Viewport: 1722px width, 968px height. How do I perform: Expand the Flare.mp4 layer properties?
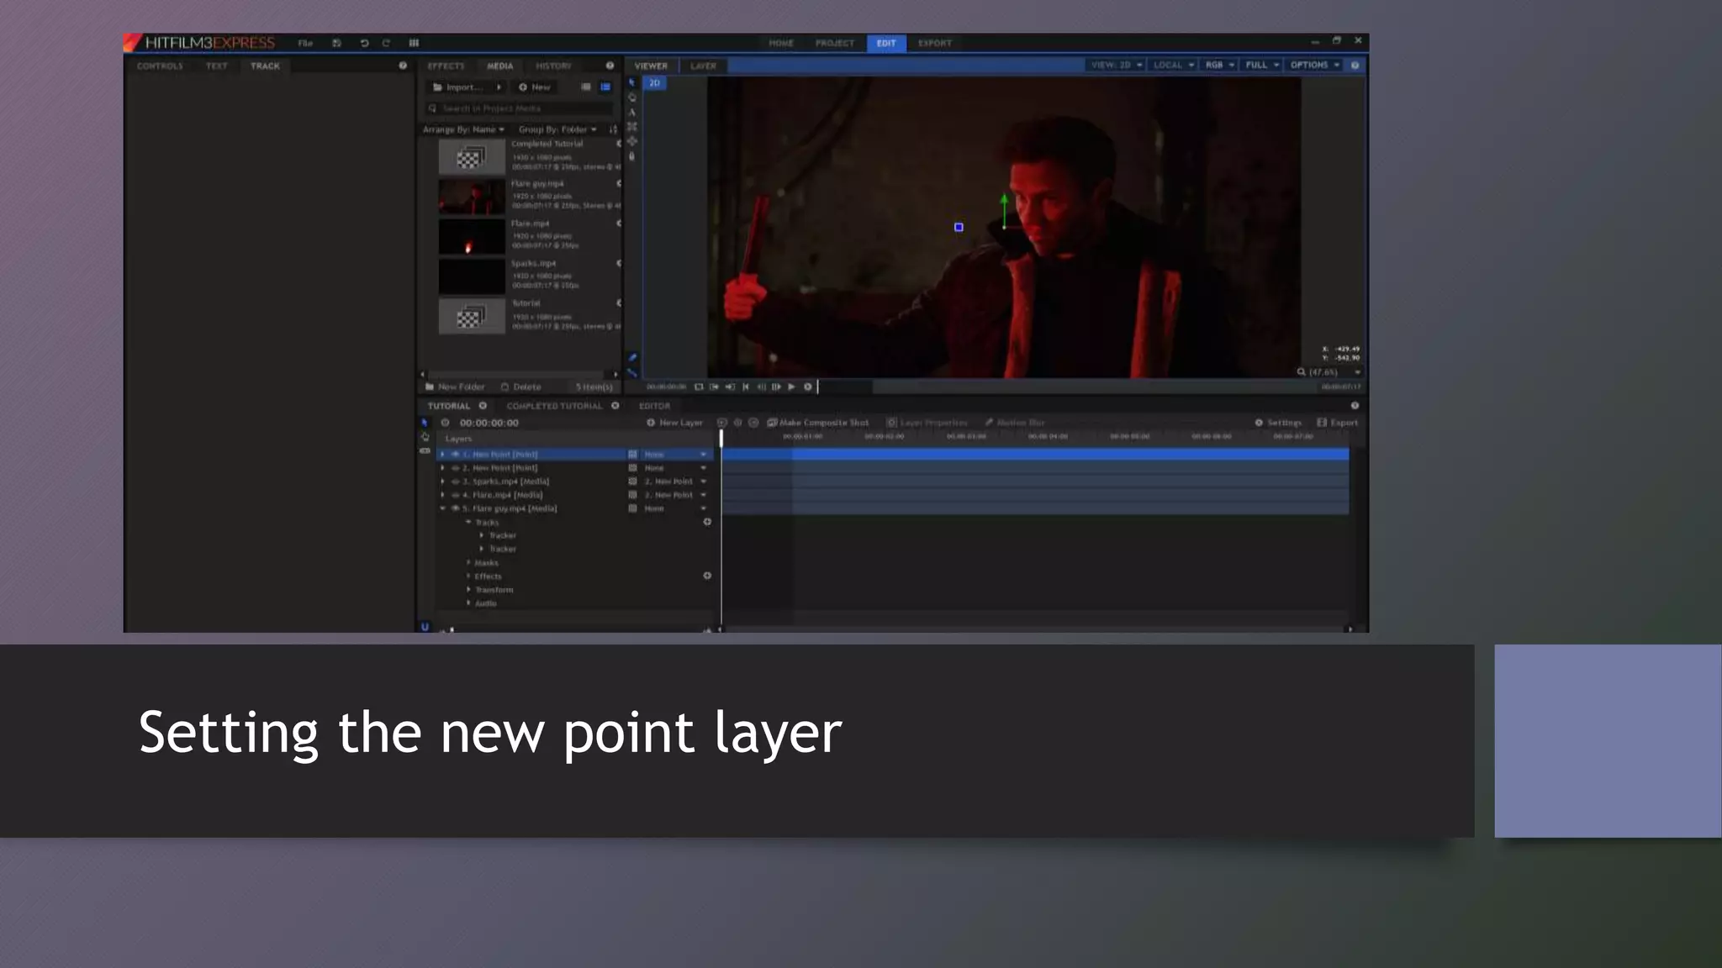(x=442, y=495)
